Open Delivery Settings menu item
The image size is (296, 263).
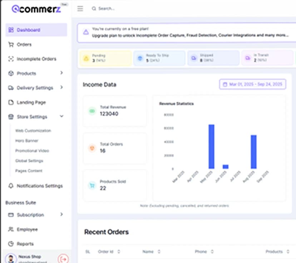(x=35, y=88)
